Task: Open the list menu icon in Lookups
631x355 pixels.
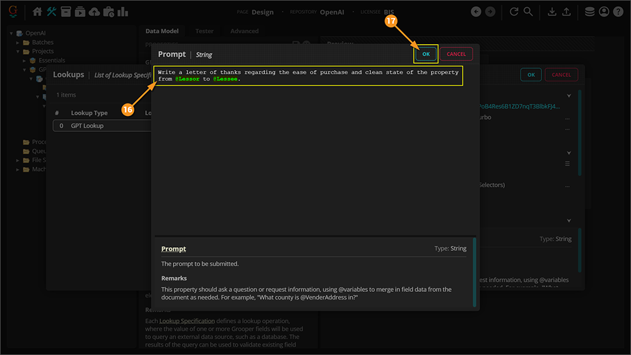Action: tap(567, 164)
